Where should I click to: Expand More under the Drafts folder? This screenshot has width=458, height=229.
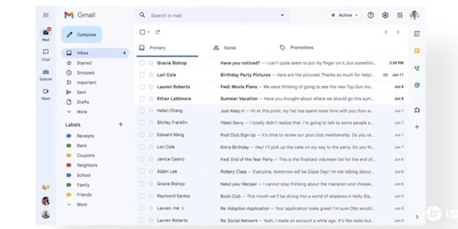[81, 112]
